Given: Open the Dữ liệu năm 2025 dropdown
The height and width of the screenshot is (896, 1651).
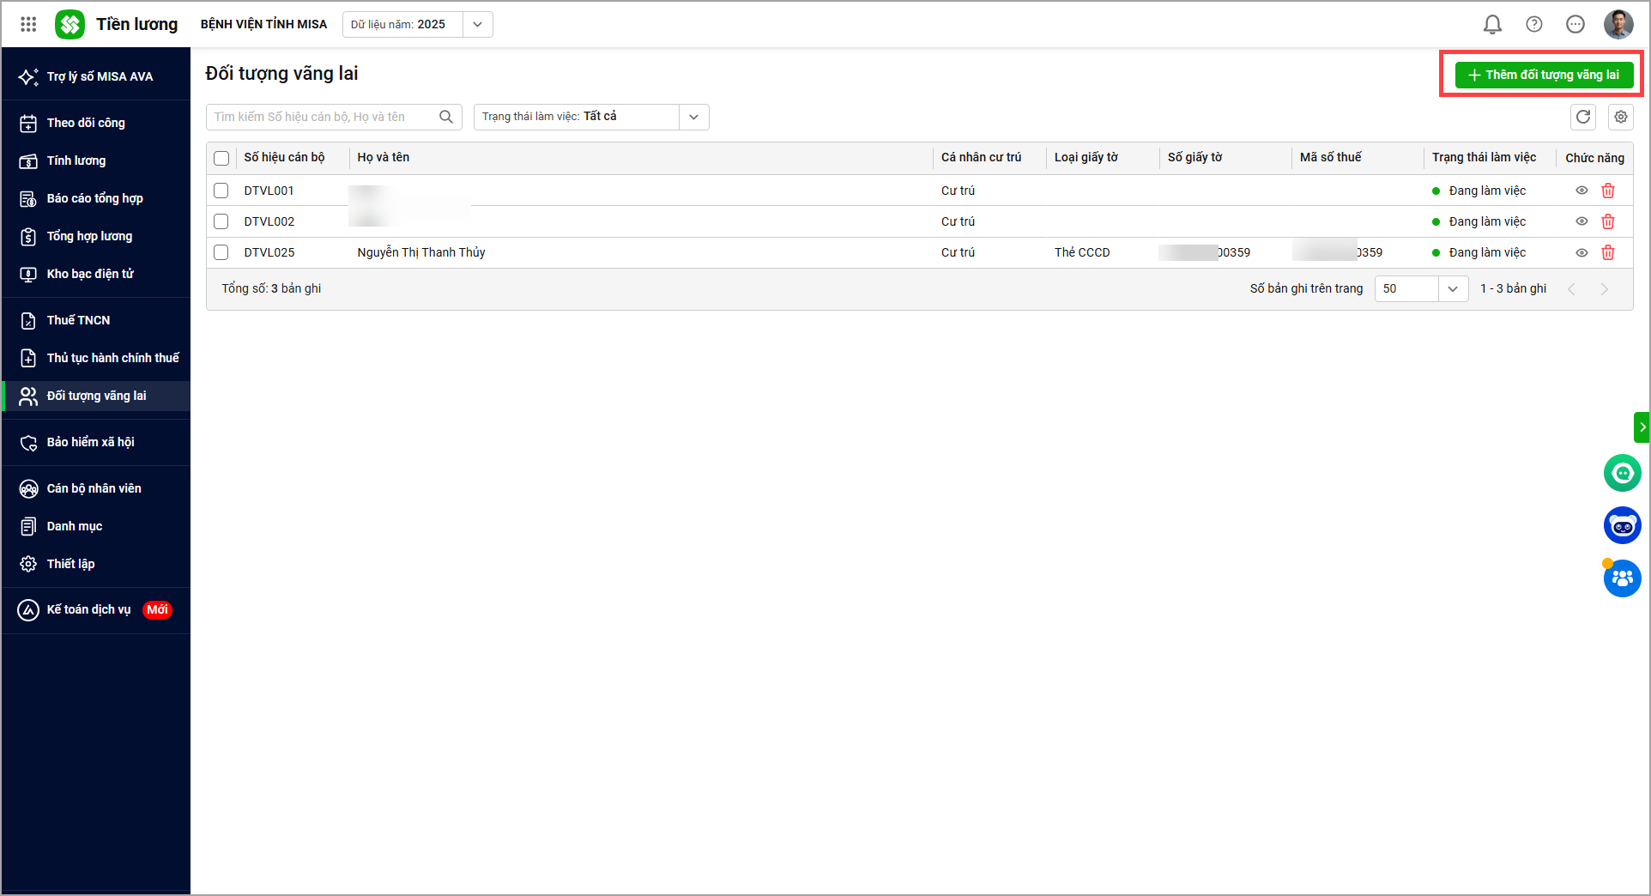Looking at the screenshot, I should point(477,25).
